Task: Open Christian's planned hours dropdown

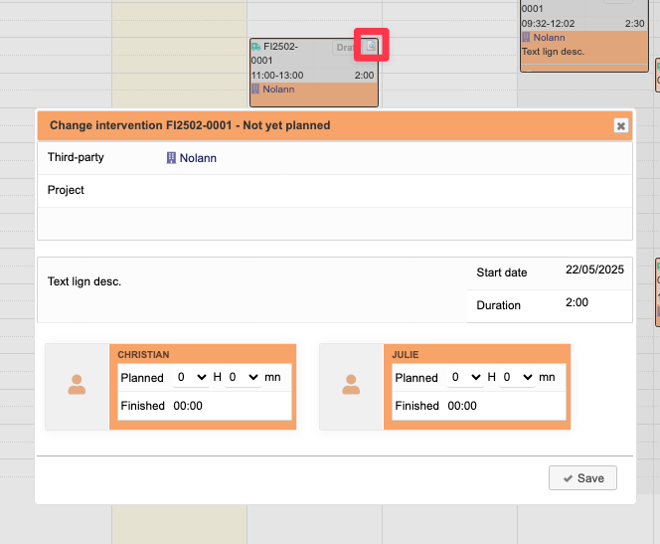Action: (190, 378)
